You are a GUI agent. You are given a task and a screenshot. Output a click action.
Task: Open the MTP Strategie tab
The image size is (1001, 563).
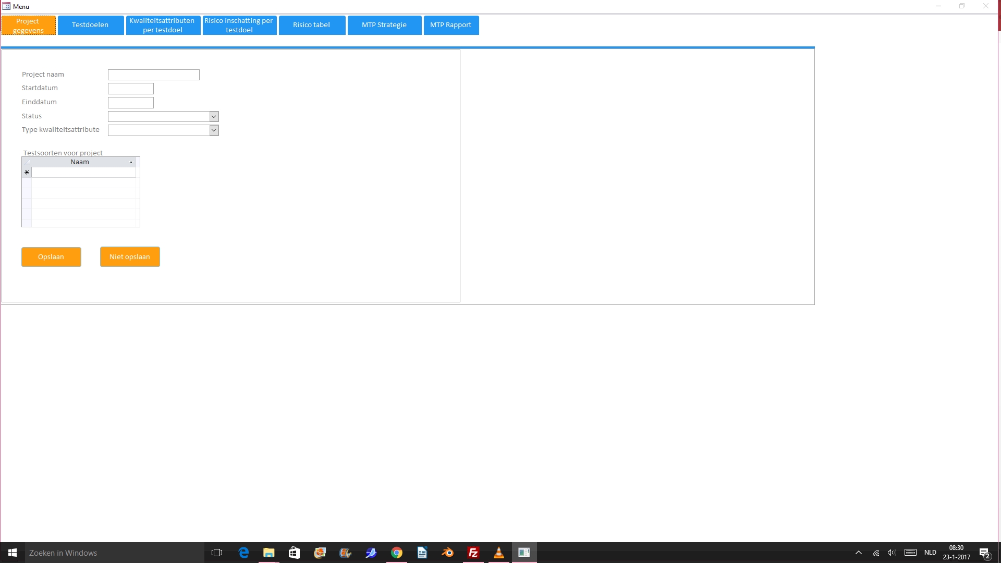pos(384,25)
